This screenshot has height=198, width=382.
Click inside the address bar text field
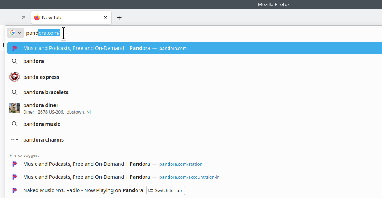(x=181, y=33)
